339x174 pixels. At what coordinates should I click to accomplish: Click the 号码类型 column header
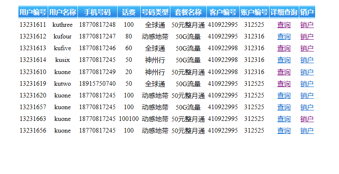[155, 12]
